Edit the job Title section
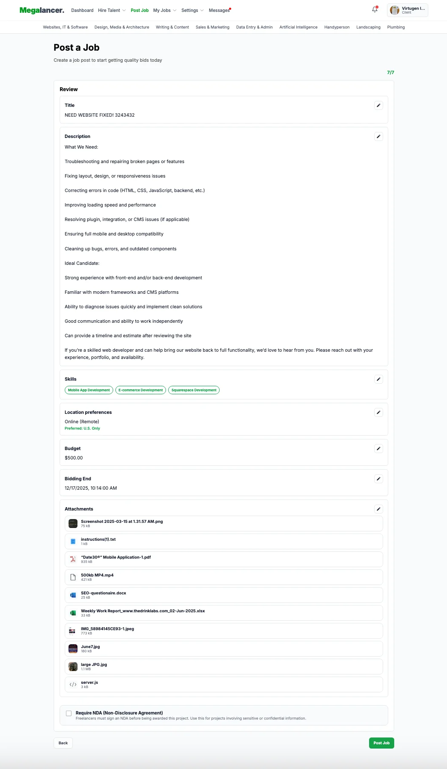Image resolution: width=447 pixels, height=769 pixels. coord(378,106)
